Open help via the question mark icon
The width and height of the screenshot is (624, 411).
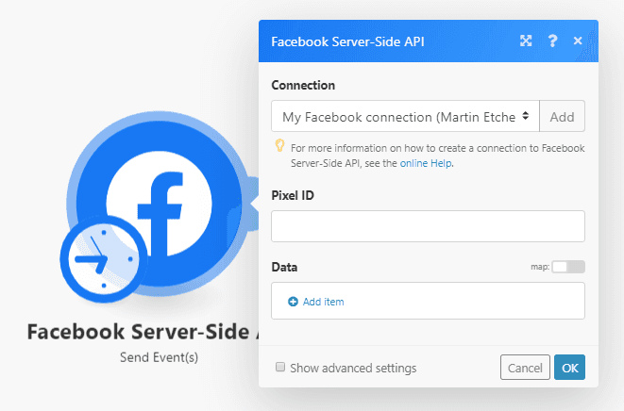click(x=552, y=41)
